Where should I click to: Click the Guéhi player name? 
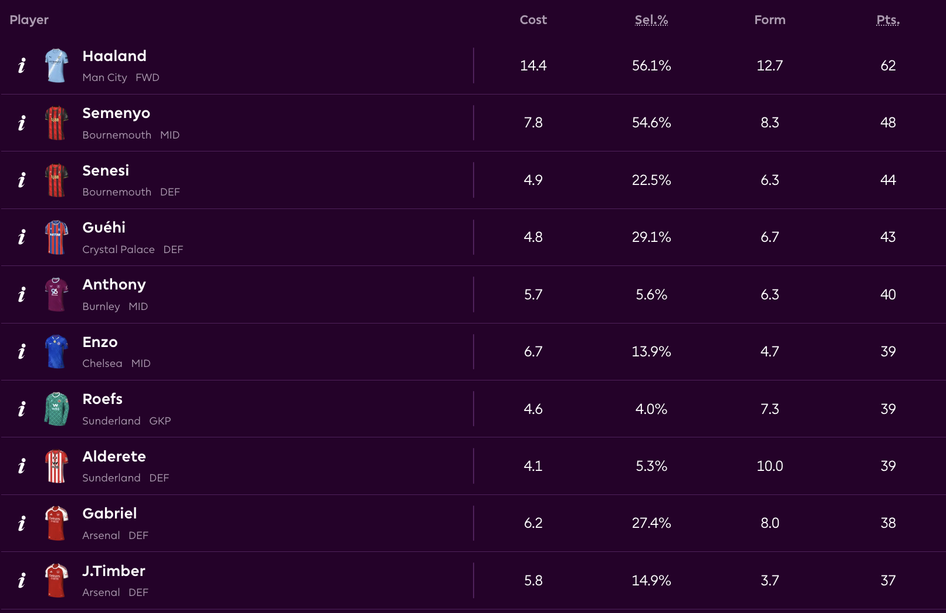(104, 228)
